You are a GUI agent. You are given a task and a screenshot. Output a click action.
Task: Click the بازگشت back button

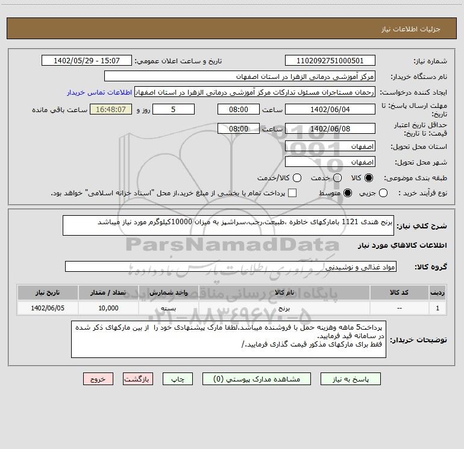click(138, 379)
